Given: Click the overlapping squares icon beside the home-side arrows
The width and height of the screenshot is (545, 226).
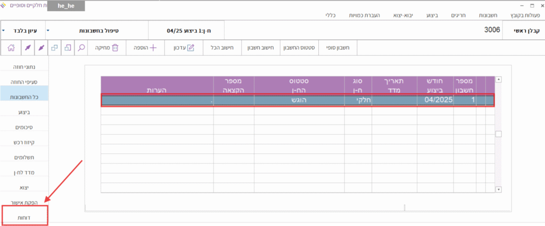Looking at the screenshot, I should (54, 48).
